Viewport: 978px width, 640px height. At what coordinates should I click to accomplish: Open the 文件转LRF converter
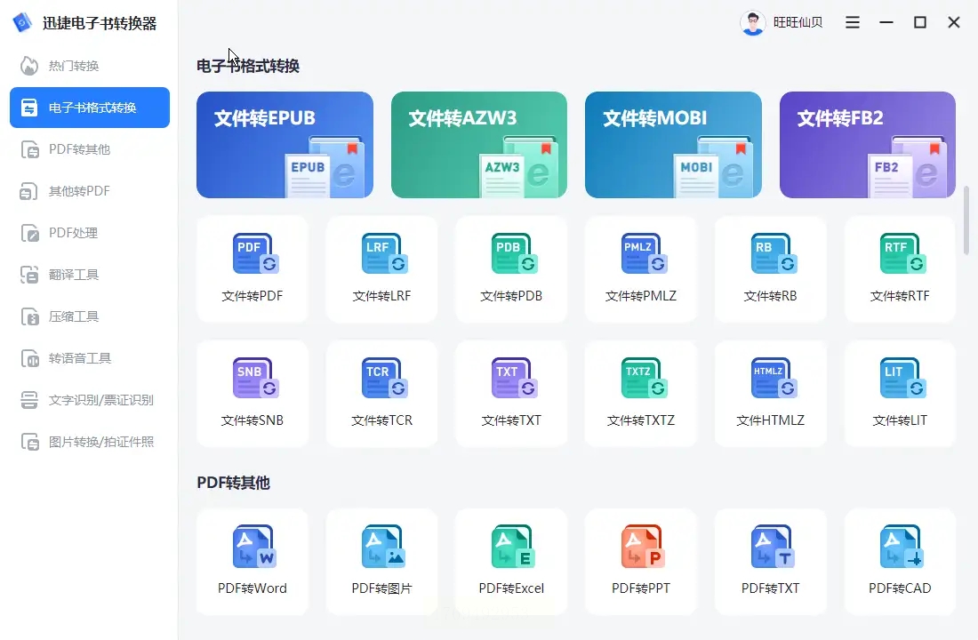click(381, 269)
